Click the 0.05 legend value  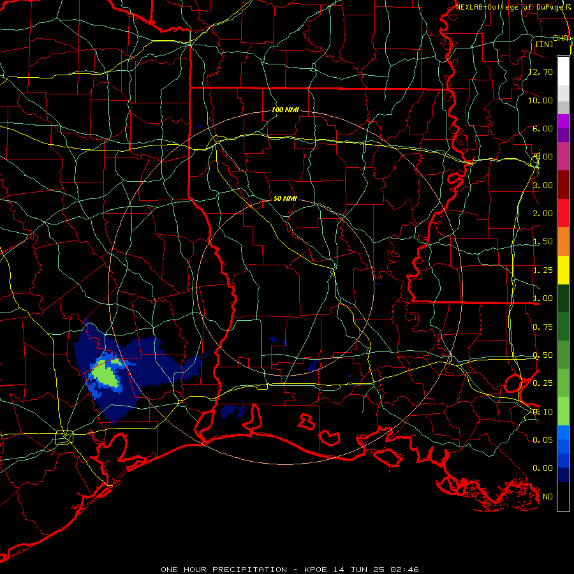click(x=543, y=439)
